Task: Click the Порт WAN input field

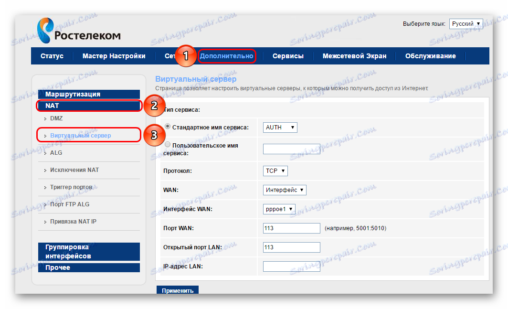Action: [292, 228]
